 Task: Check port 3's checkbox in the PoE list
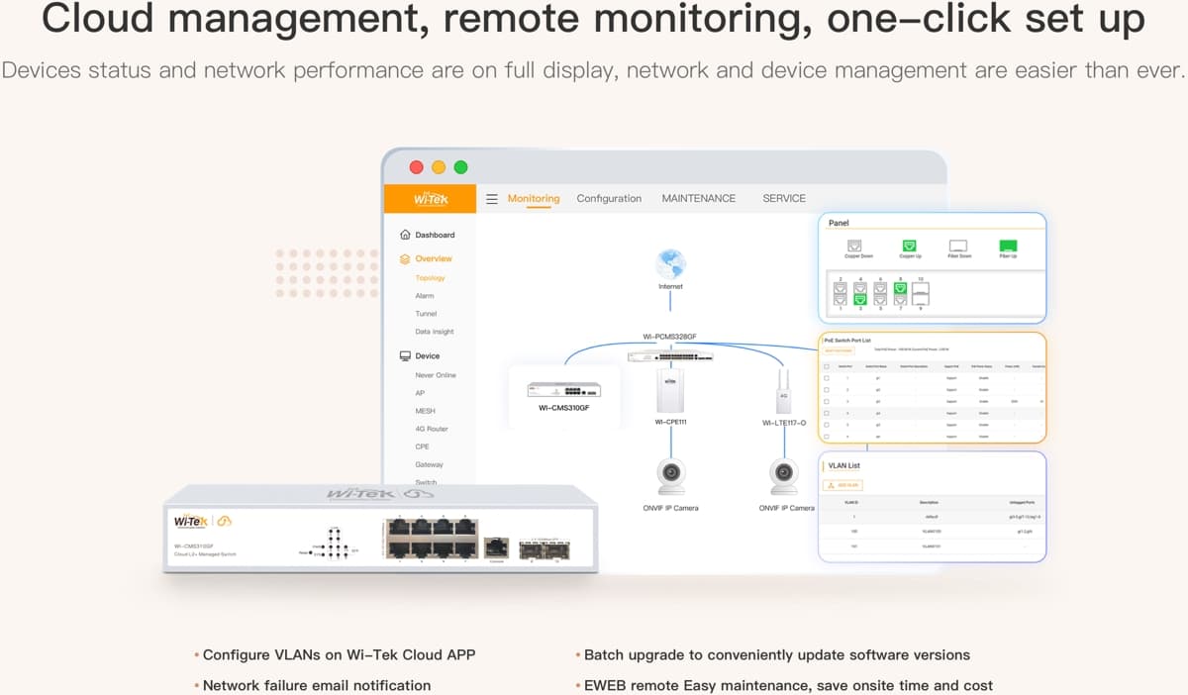[x=827, y=400]
